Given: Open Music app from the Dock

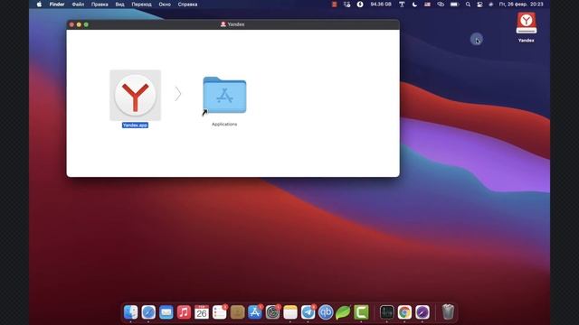Looking at the screenshot, I should 184,312.
